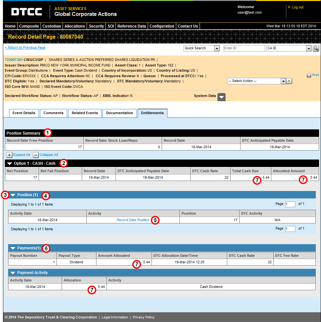This screenshot has height=322, width=321.
Task: Click the Expand All plus icon
Action: point(9,155)
